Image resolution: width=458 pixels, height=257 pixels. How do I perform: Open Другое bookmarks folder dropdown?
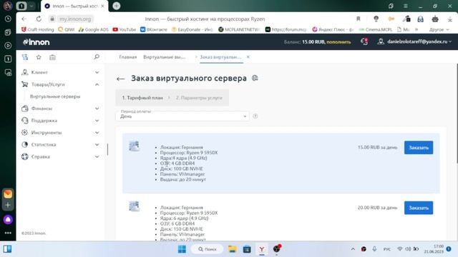[439, 29]
